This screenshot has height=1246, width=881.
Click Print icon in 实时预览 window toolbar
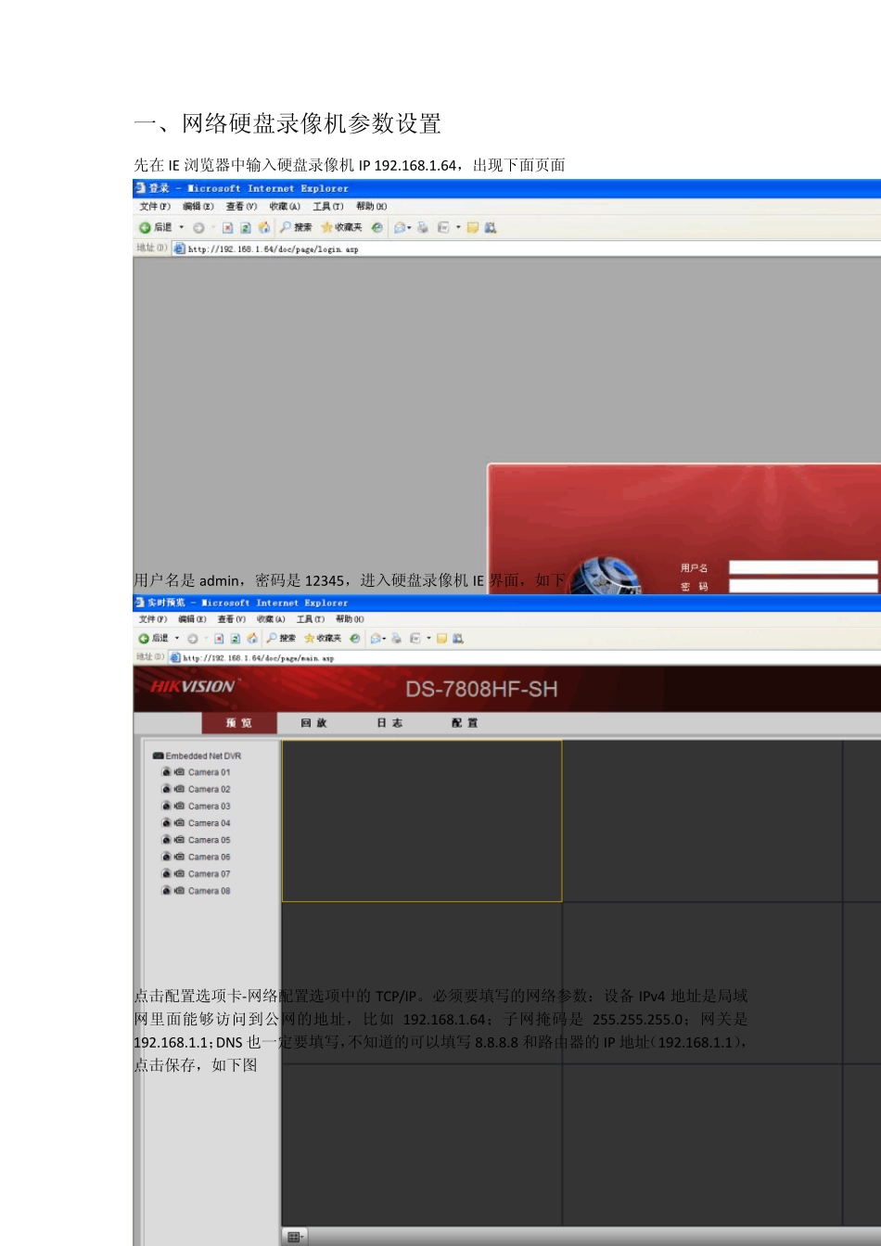(x=397, y=639)
